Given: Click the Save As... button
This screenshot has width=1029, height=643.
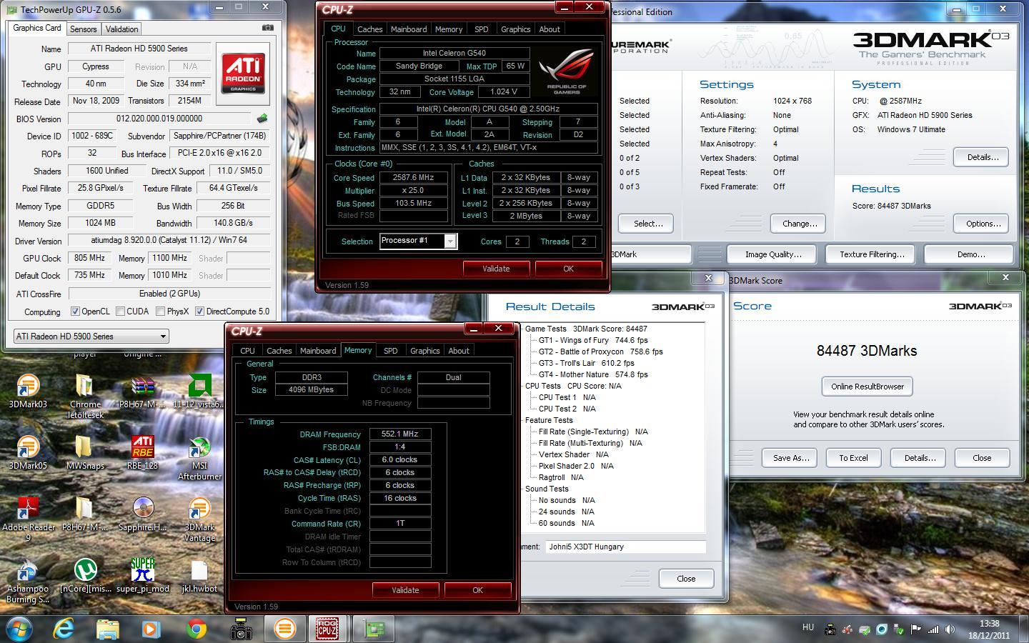Looking at the screenshot, I should tap(791, 458).
